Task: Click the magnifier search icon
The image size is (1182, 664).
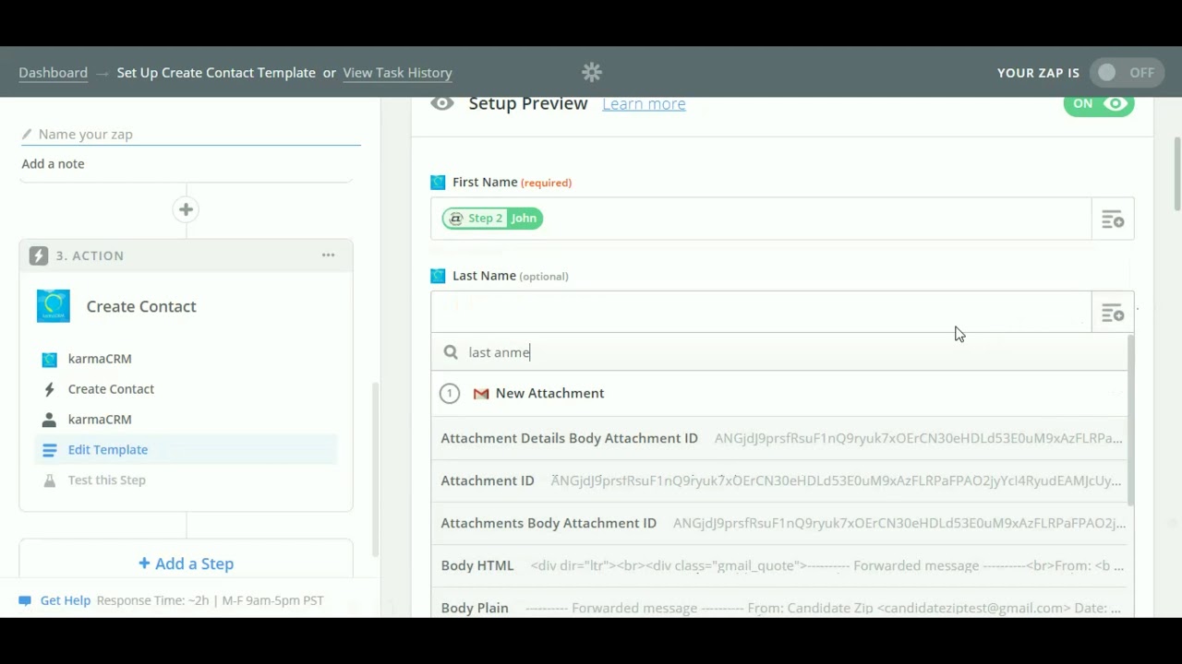Action: (x=451, y=352)
